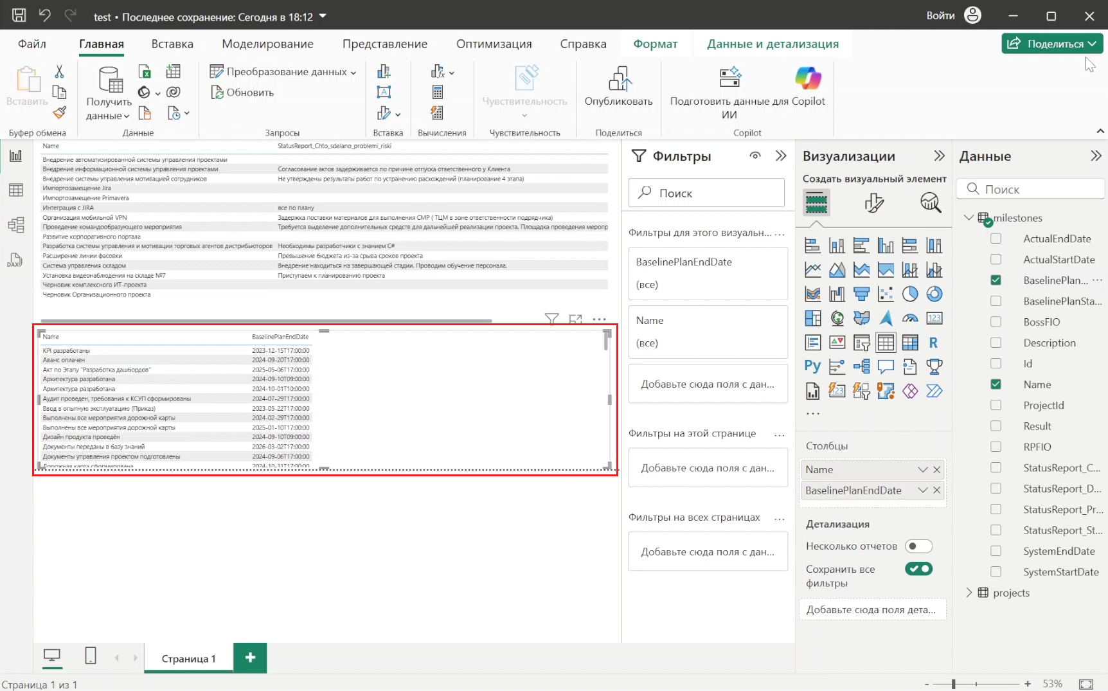Image resolution: width=1108 pixels, height=691 pixels.
Task: Switch to the 'Моделирование' ribbon tab
Action: (x=267, y=44)
